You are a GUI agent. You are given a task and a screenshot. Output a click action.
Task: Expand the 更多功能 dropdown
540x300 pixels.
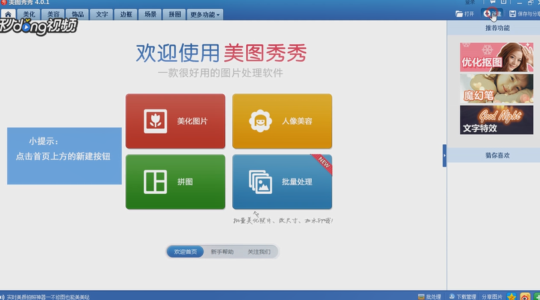pyautogui.click(x=205, y=15)
